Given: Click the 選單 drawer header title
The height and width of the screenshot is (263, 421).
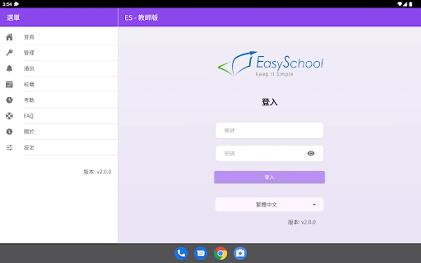Looking at the screenshot, I should click(13, 18).
